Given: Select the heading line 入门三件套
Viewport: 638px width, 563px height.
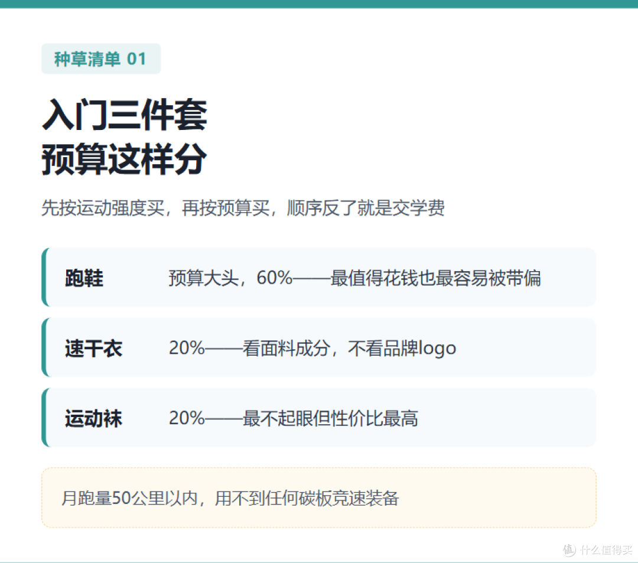Looking at the screenshot, I should click(125, 115).
